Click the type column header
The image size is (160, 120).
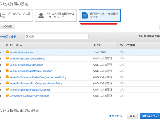(97, 45)
